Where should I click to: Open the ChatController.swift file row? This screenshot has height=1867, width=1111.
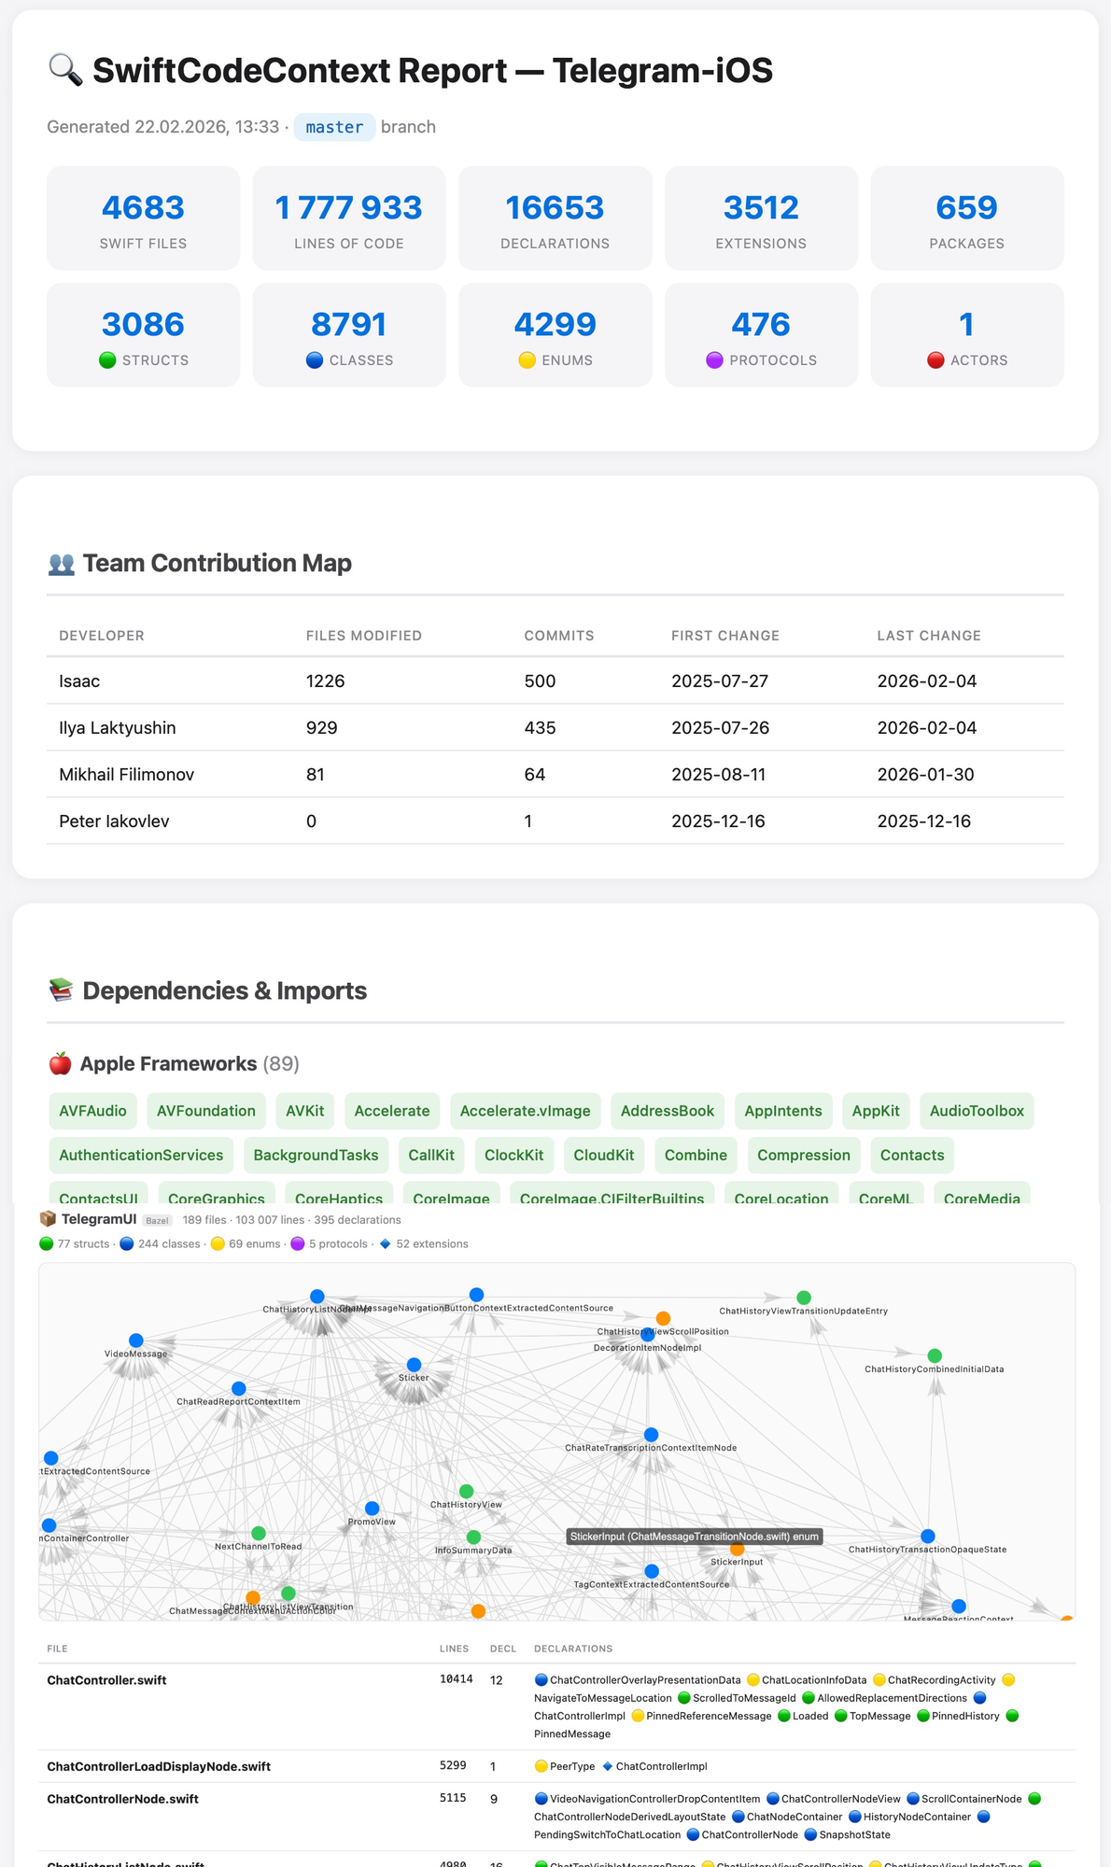556,1706
